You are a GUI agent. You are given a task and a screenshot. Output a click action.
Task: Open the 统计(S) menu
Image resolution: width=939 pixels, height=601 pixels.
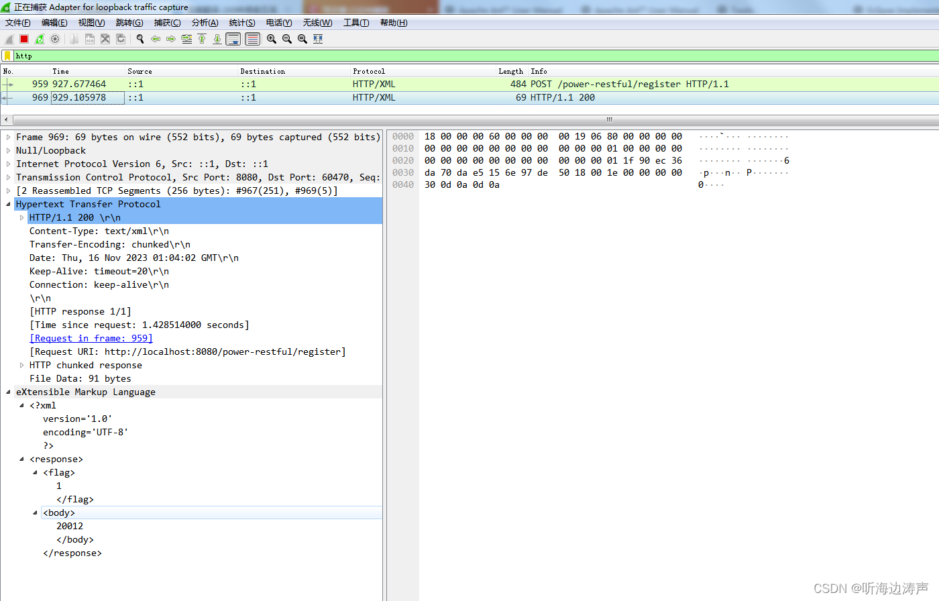[x=241, y=22]
